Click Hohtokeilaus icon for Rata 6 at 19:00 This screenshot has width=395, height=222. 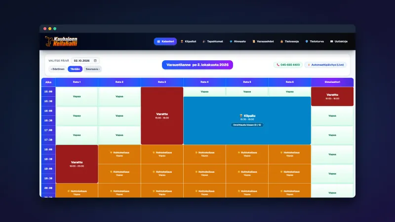pos(281,172)
